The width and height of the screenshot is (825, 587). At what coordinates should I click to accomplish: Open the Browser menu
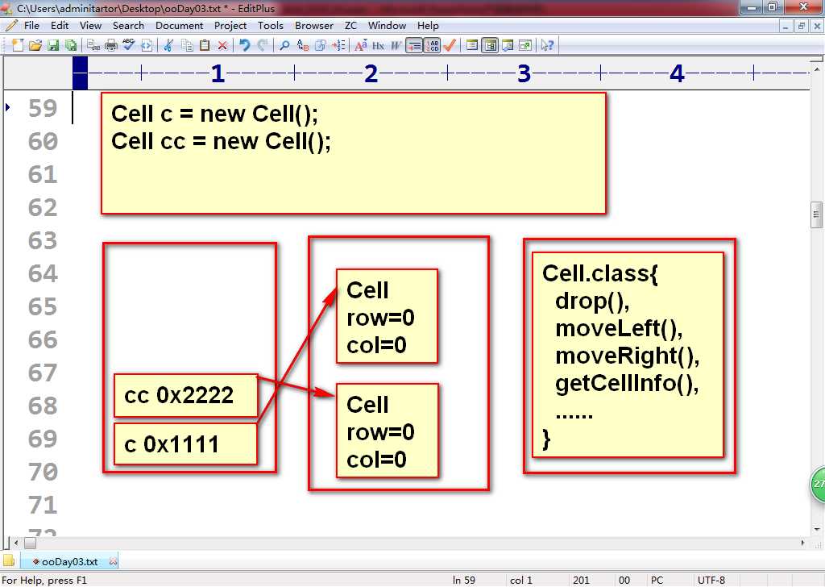click(x=314, y=25)
